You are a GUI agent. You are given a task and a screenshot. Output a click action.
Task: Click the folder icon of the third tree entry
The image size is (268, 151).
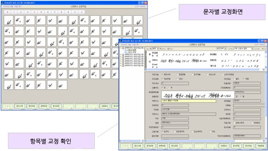click(x=123, y=57)
